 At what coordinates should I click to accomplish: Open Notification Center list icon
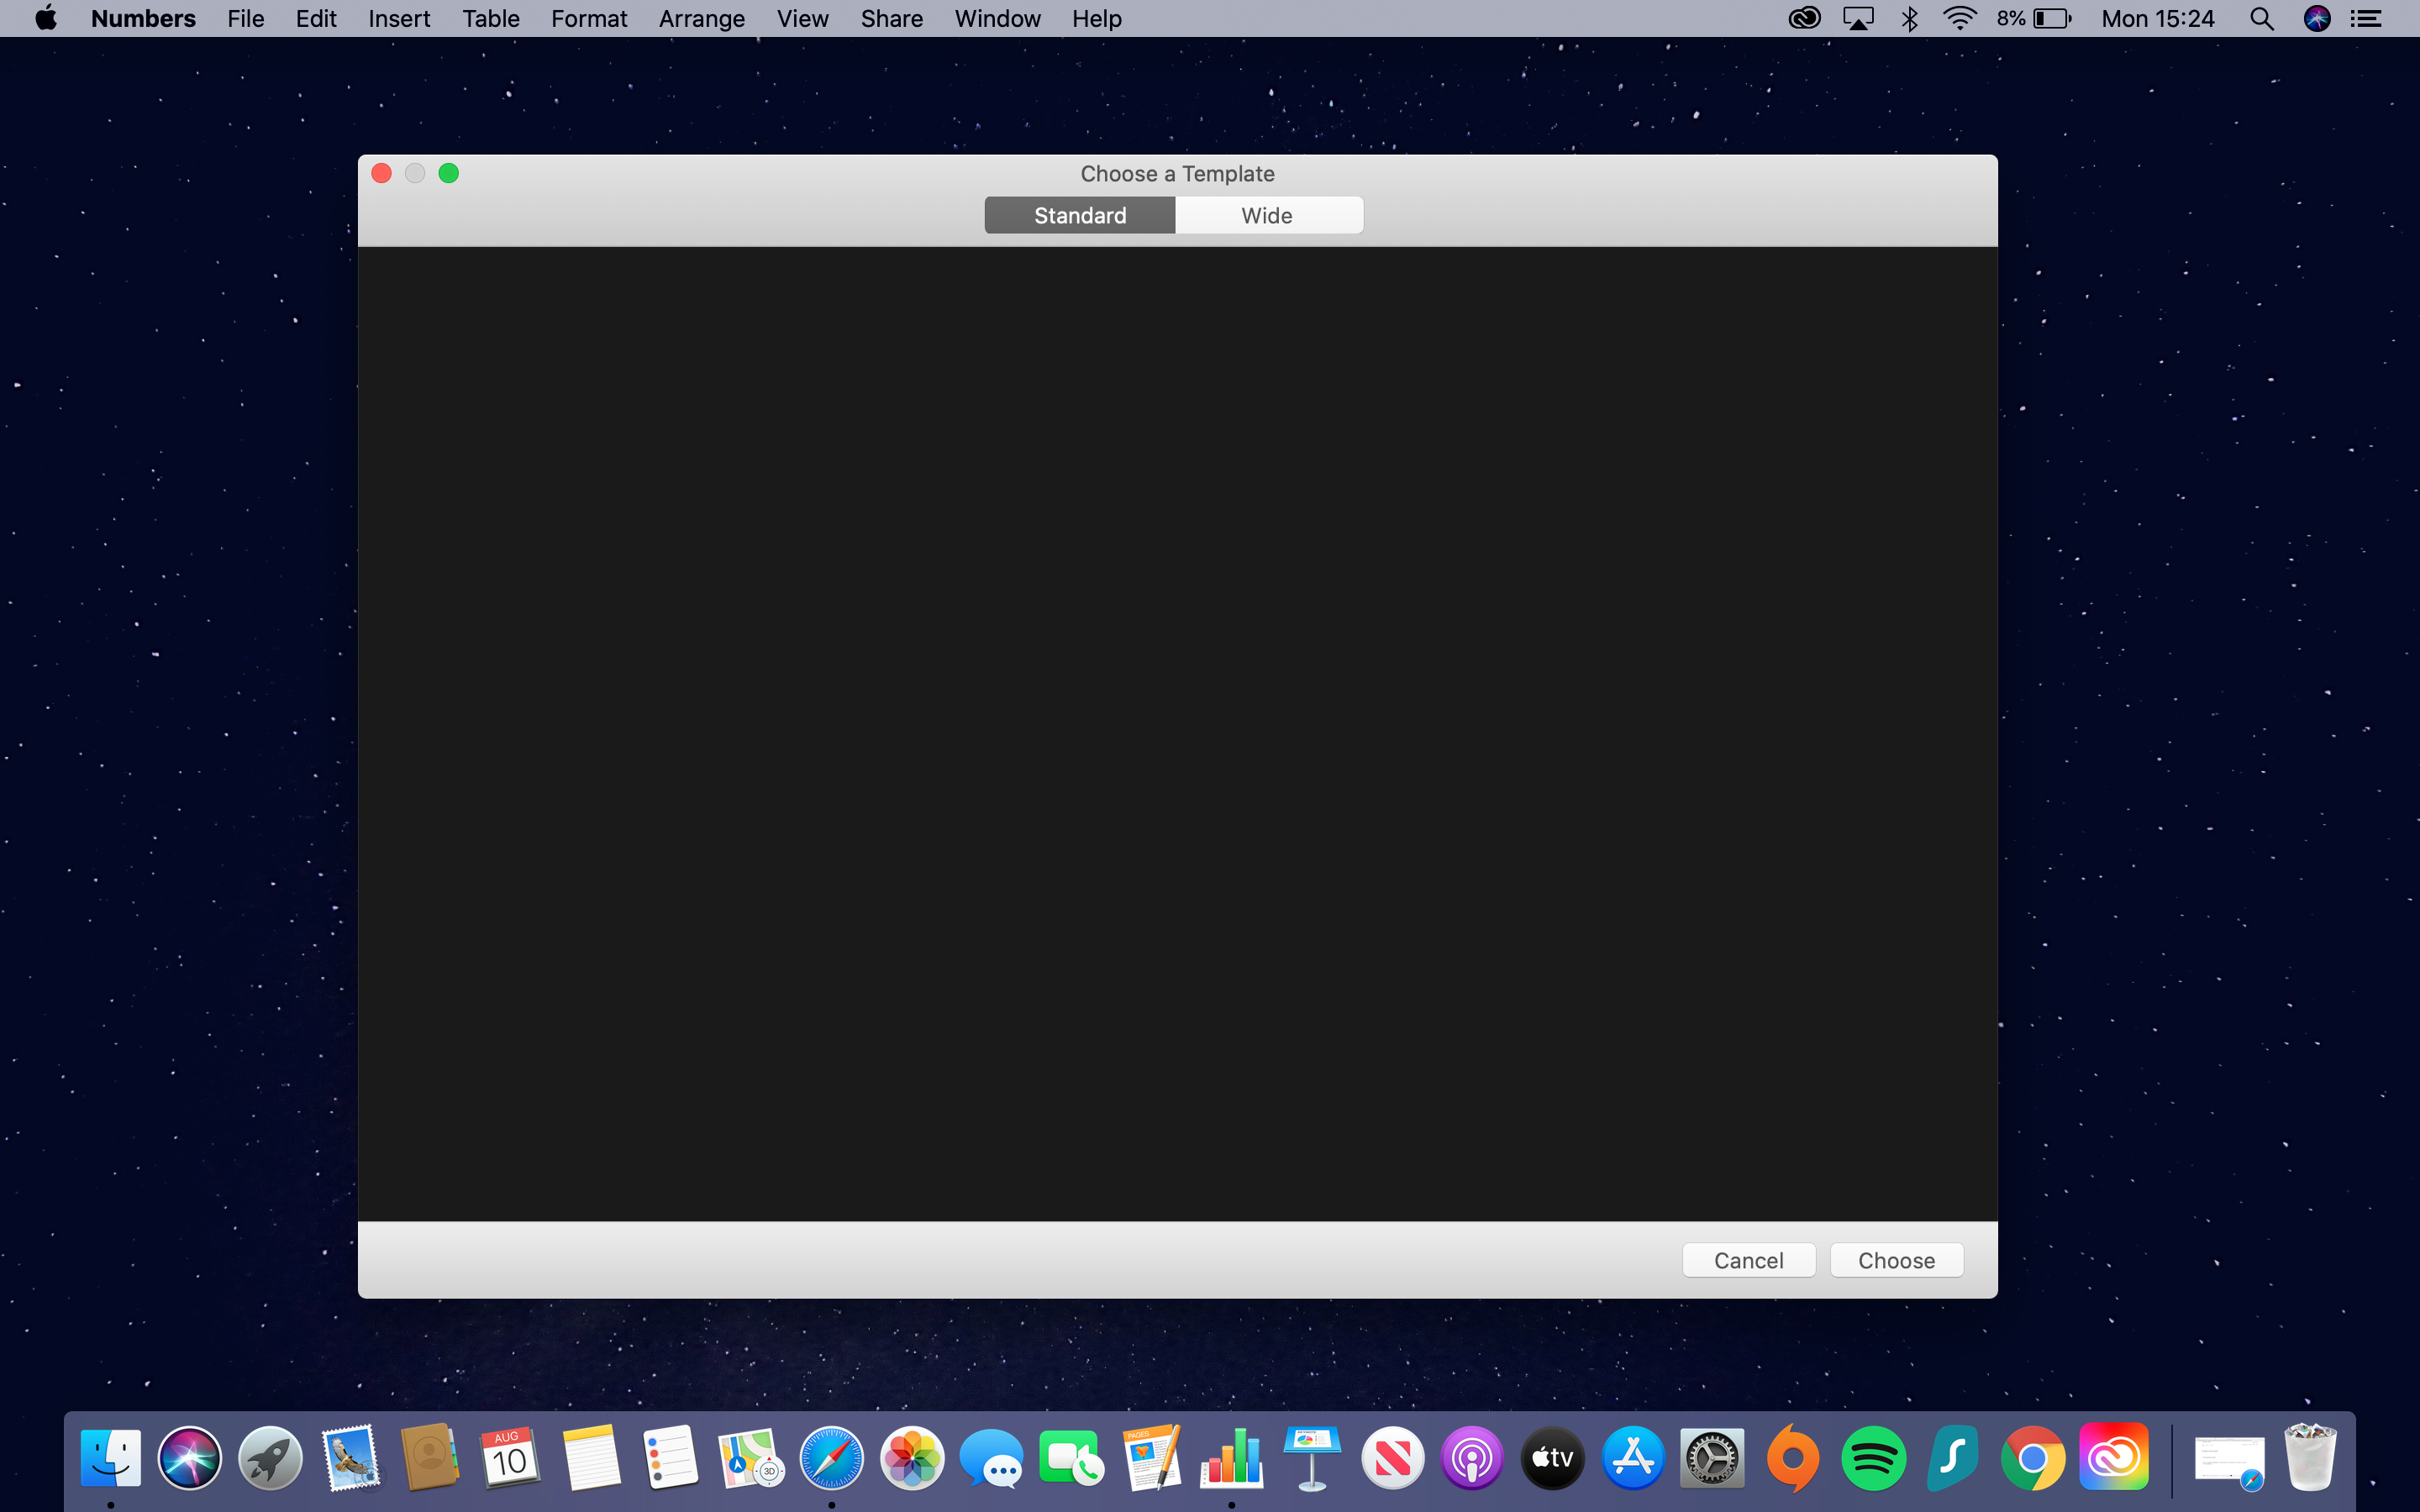coord(2366,19)
